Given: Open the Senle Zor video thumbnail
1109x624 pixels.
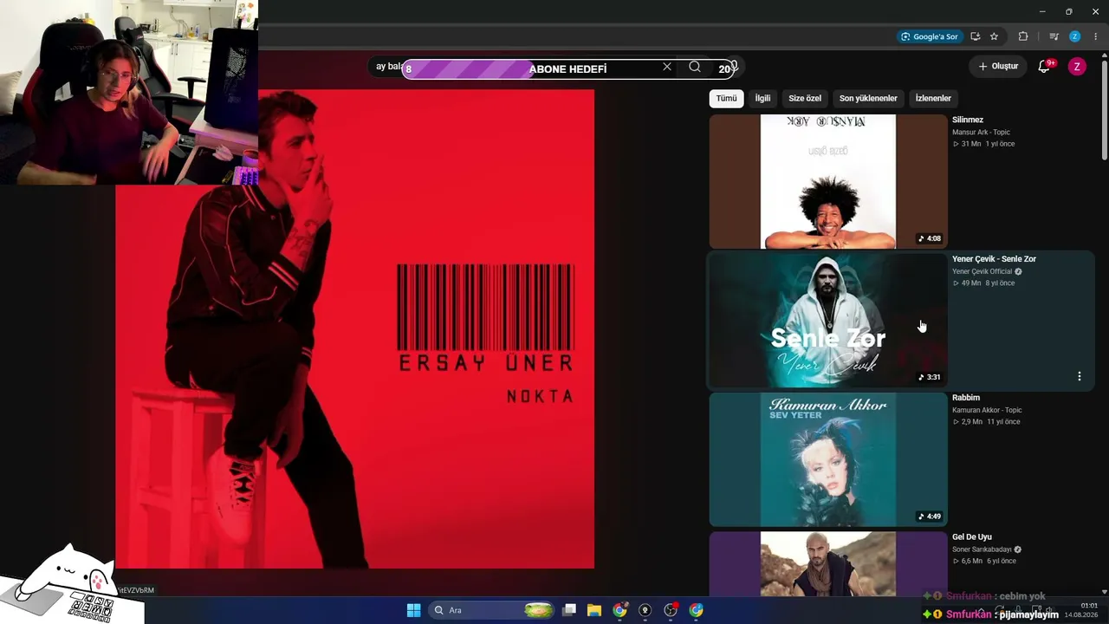Looking at the screenshot, I should 828,321.
